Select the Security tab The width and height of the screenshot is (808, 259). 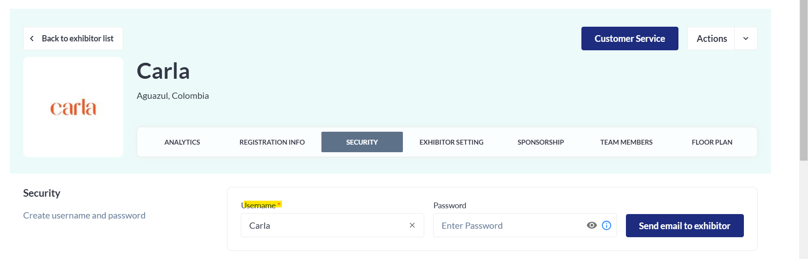362,142
